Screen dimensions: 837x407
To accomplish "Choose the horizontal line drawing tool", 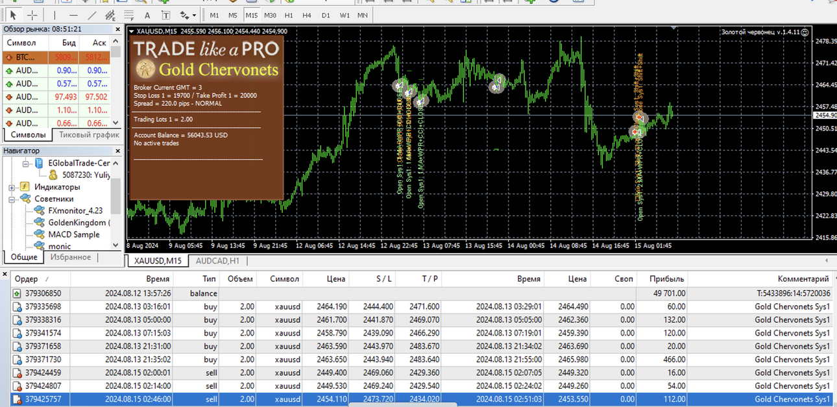I will coord(73,15).
